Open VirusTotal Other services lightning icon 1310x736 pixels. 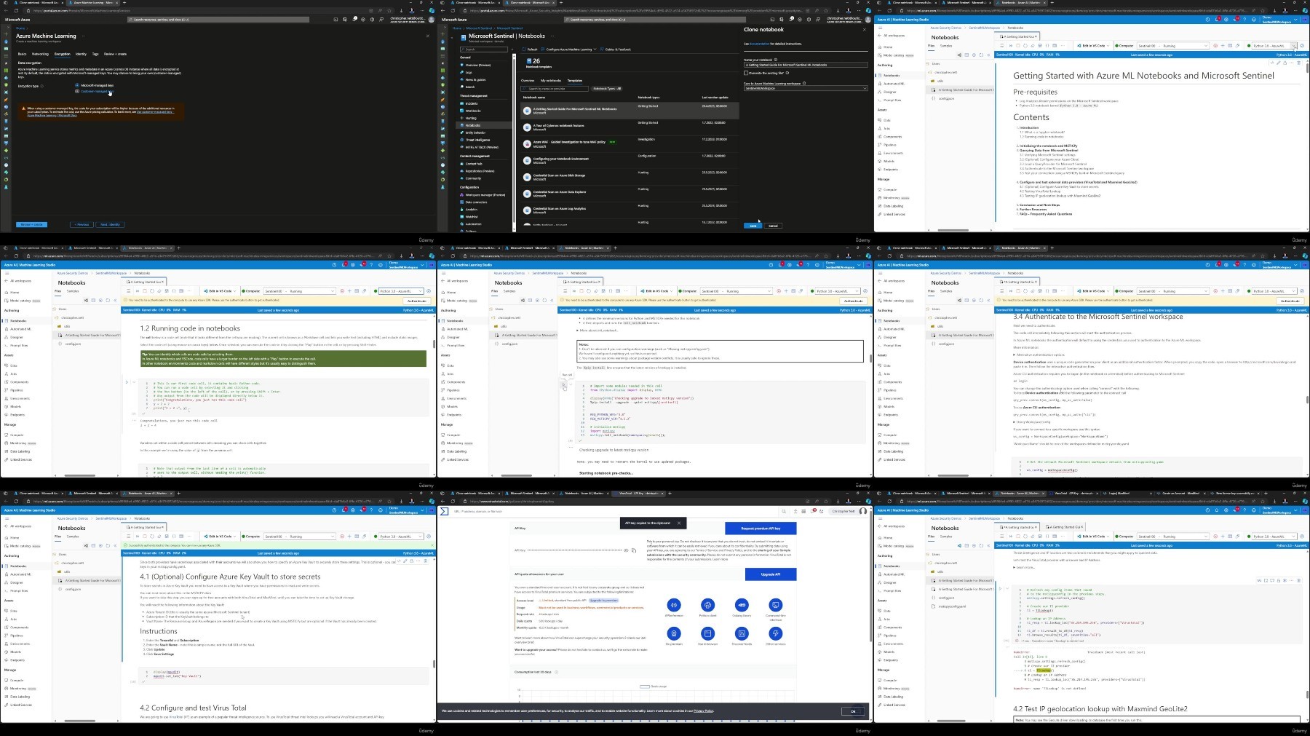pos(776,633)
